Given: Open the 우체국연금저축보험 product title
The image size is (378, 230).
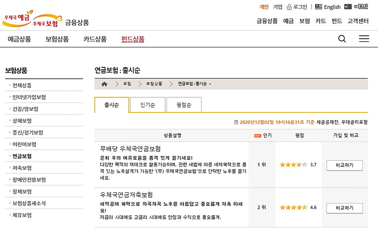Looking at the screenshot, I should coord(126,195).
